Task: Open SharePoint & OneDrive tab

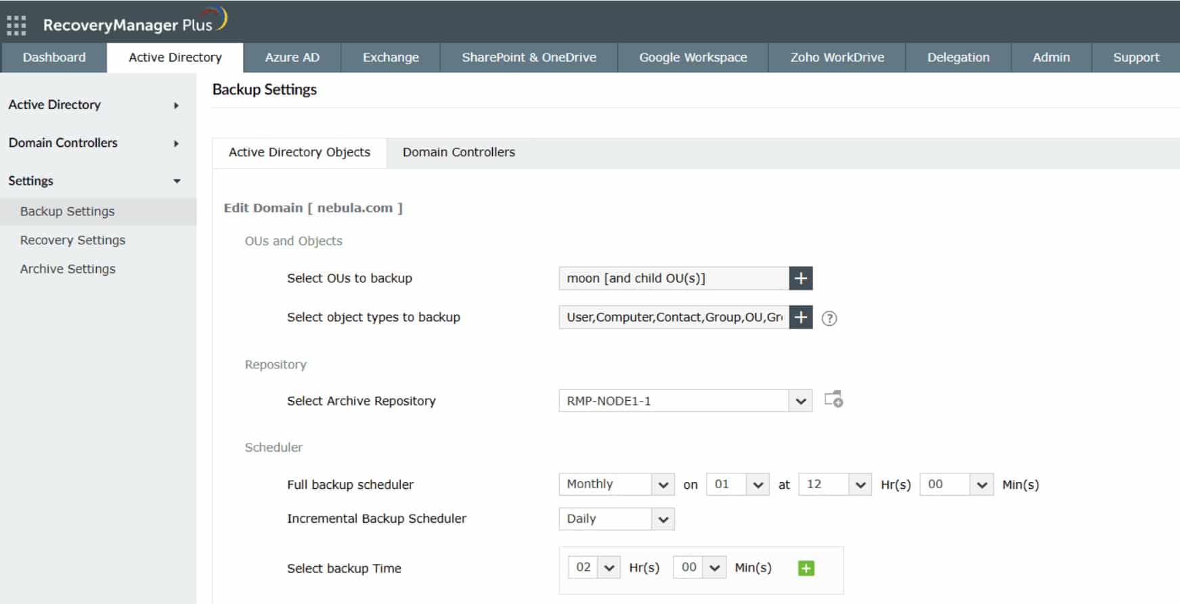Action: (529, 58)
